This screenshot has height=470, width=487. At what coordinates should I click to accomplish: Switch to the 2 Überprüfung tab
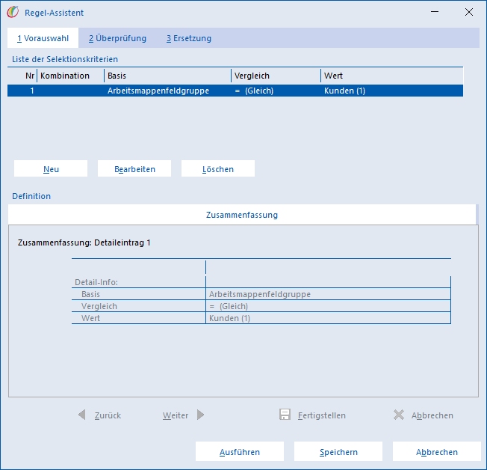click(117, 38)
